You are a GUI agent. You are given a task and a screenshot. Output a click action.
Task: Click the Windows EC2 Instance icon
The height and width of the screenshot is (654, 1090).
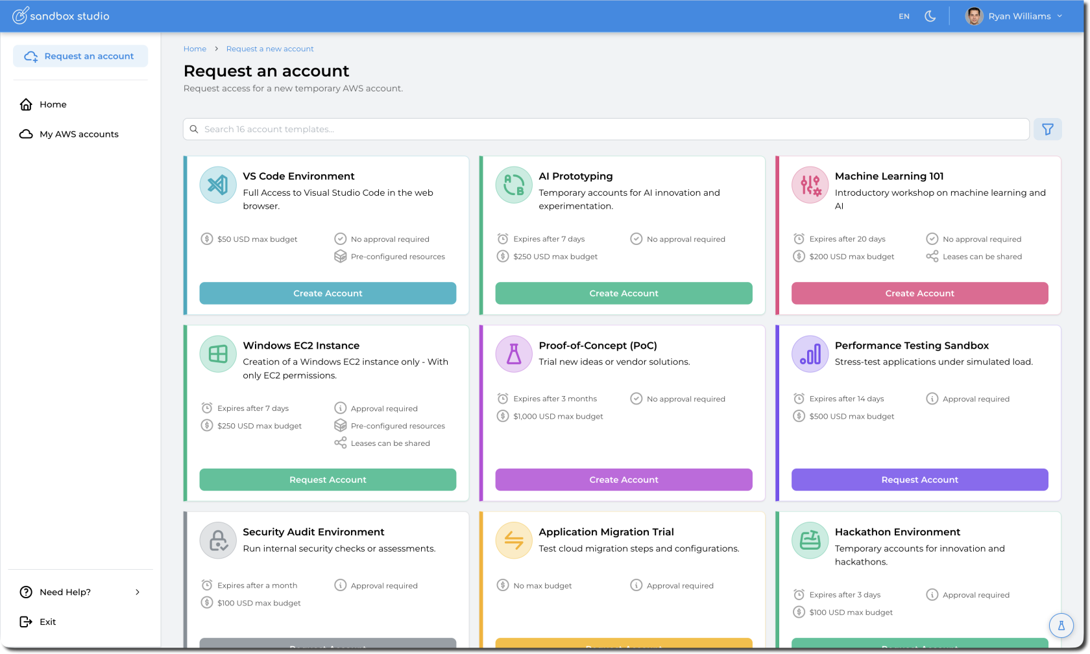click(218, 354)
